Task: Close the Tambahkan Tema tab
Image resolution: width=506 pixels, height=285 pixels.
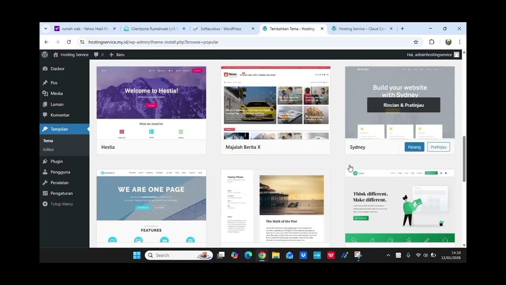Action: [x=322, y=28]
